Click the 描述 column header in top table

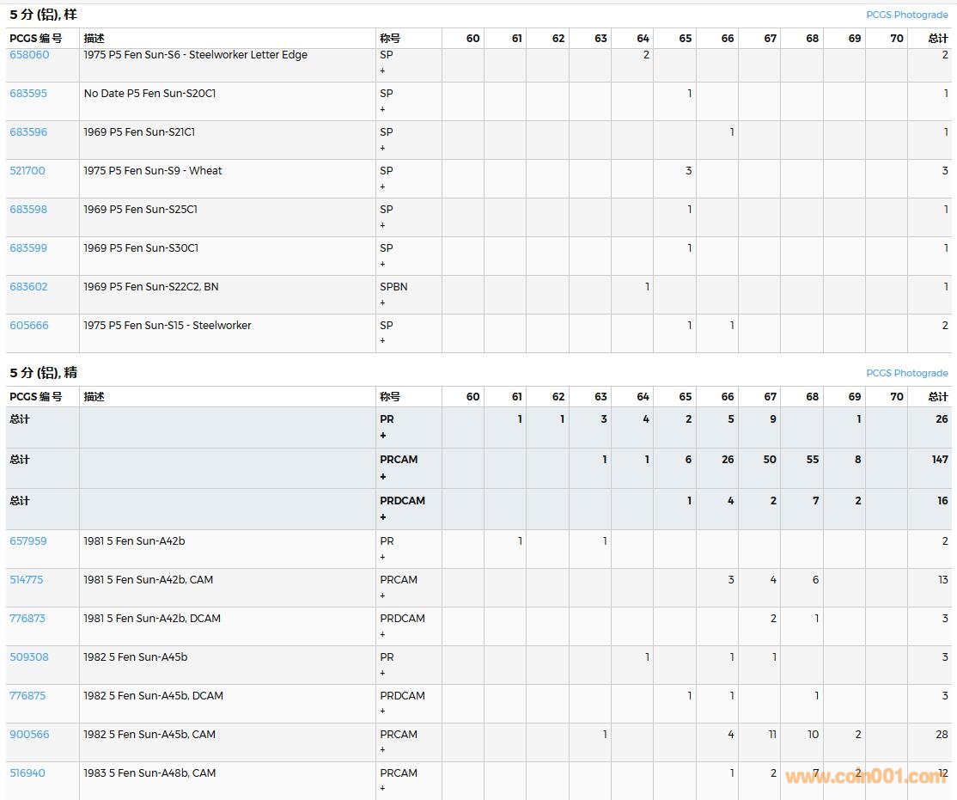[x=94, y=39]
